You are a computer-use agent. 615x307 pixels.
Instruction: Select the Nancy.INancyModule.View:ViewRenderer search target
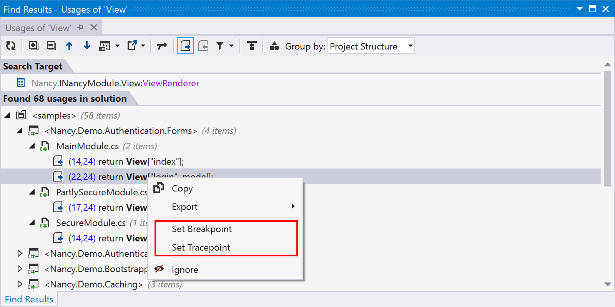point(115,83)
